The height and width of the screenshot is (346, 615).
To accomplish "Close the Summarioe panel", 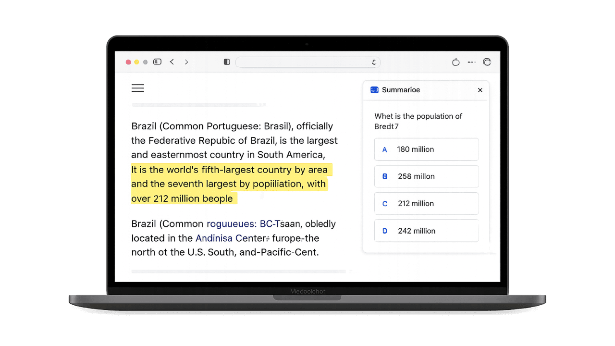I will click(480, 90).
